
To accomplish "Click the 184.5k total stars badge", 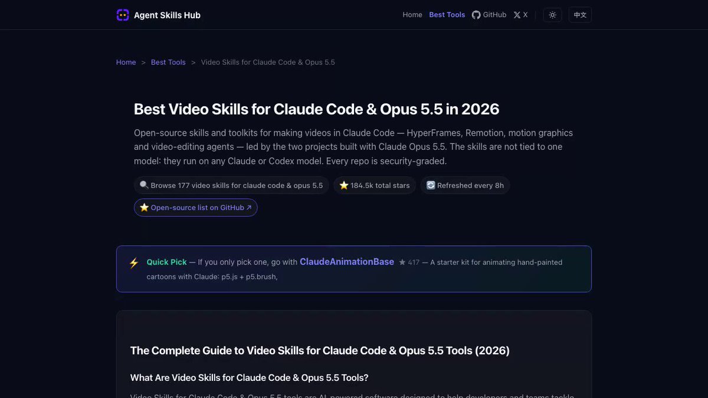I will click(x=375, y=185).
